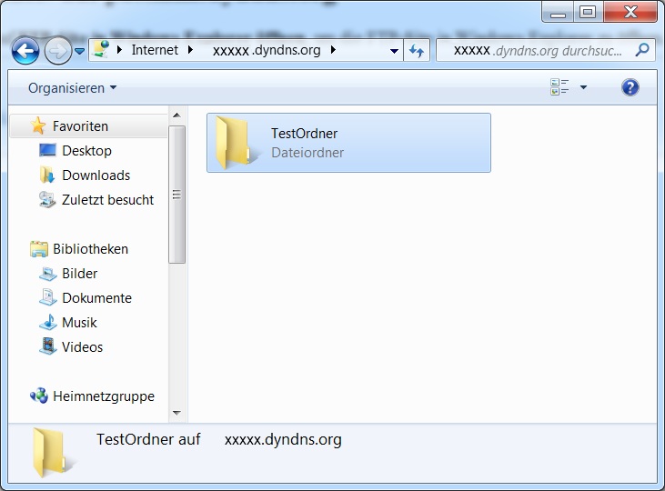The width and height of the screenshot is (665, 491).
Task: Click Heimnetzgruppe in the navigation pane
Action: (103, 396)
